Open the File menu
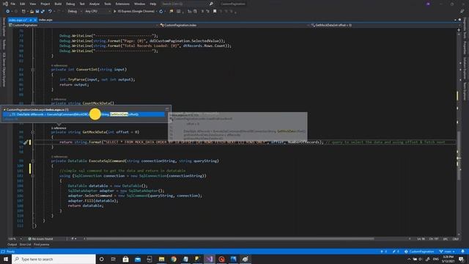 coord(13,4)
